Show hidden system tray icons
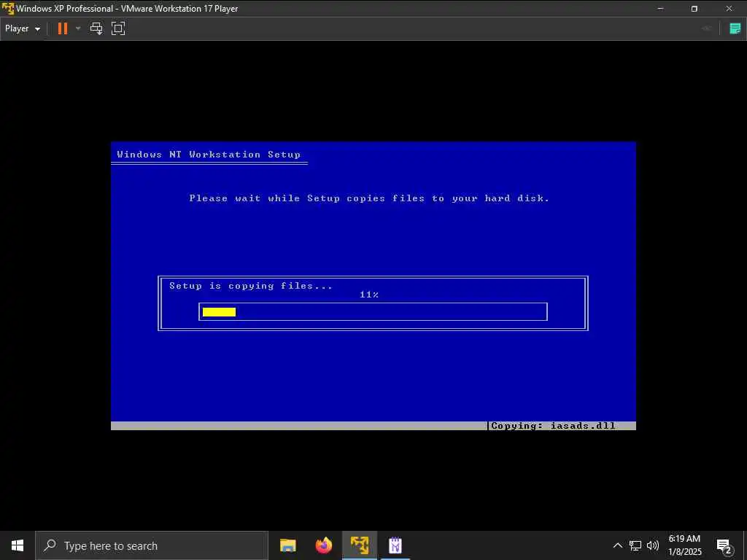Viewport: 747px width, 560px height. tap(617, 545)
